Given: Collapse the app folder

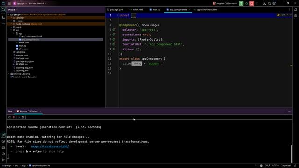Looking at the screenshot, I should point(14,33).
